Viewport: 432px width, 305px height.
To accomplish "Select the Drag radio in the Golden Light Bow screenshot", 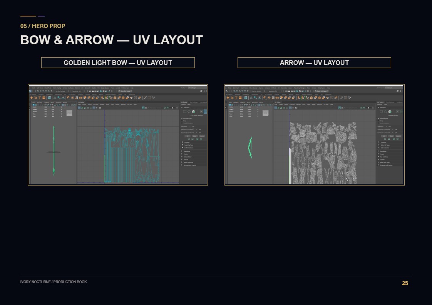I will pos(182,121).
